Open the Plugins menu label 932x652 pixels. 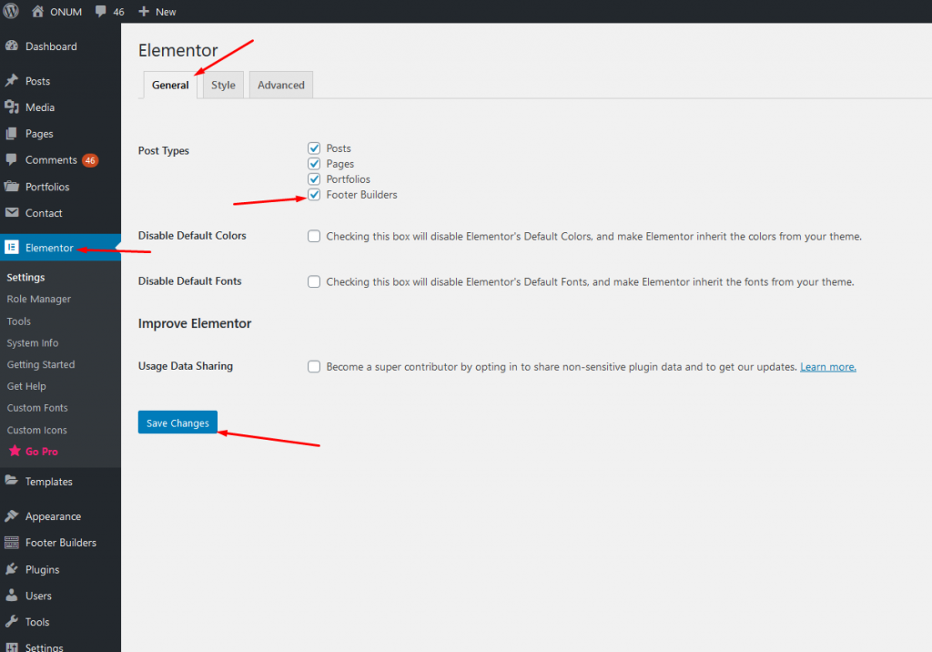pos(42,570)
